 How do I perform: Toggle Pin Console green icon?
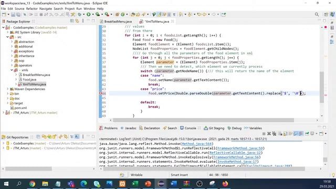tap(307, 134)
